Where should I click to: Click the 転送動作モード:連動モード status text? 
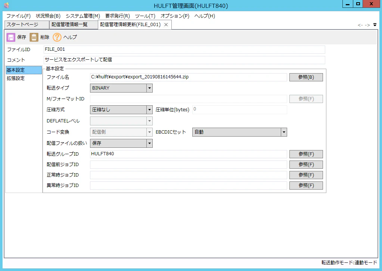(x=349, y=262)
